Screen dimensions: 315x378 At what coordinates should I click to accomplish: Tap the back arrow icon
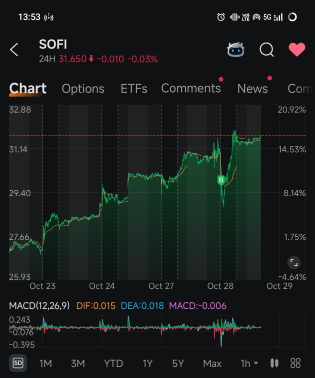(x=14, y=50)
